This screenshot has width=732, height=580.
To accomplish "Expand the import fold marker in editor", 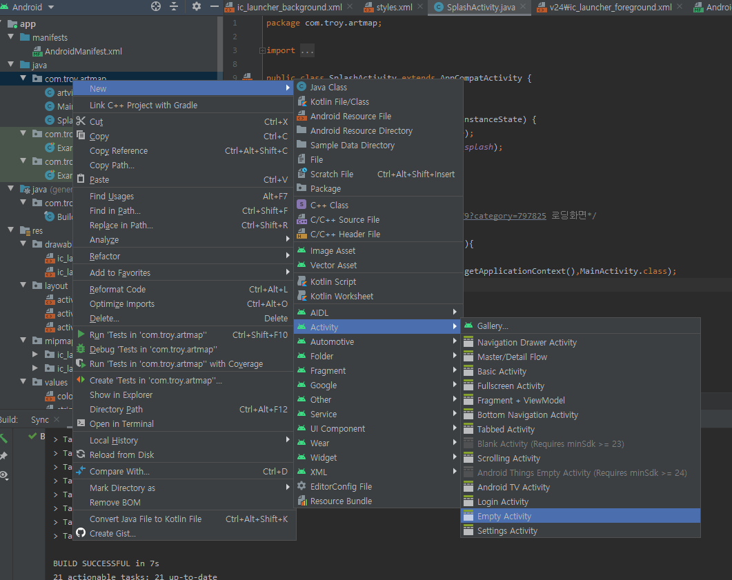I will click(x=262, y=50).
